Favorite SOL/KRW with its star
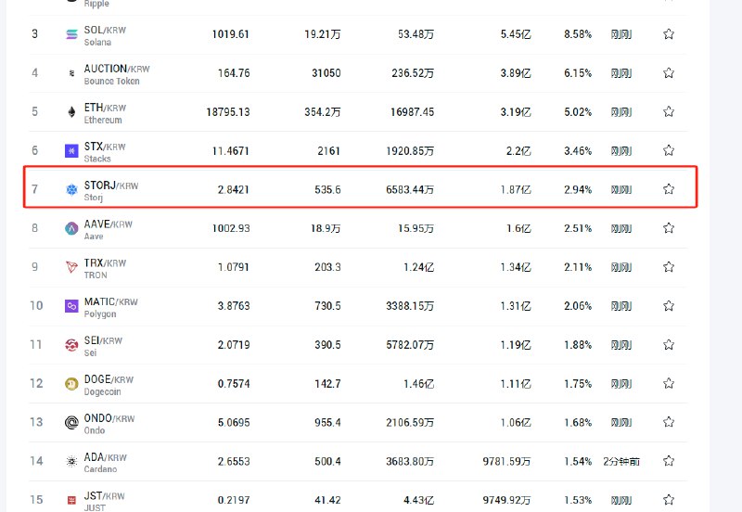The width and height of the screenshot is (742, 512). pos(669,34)
